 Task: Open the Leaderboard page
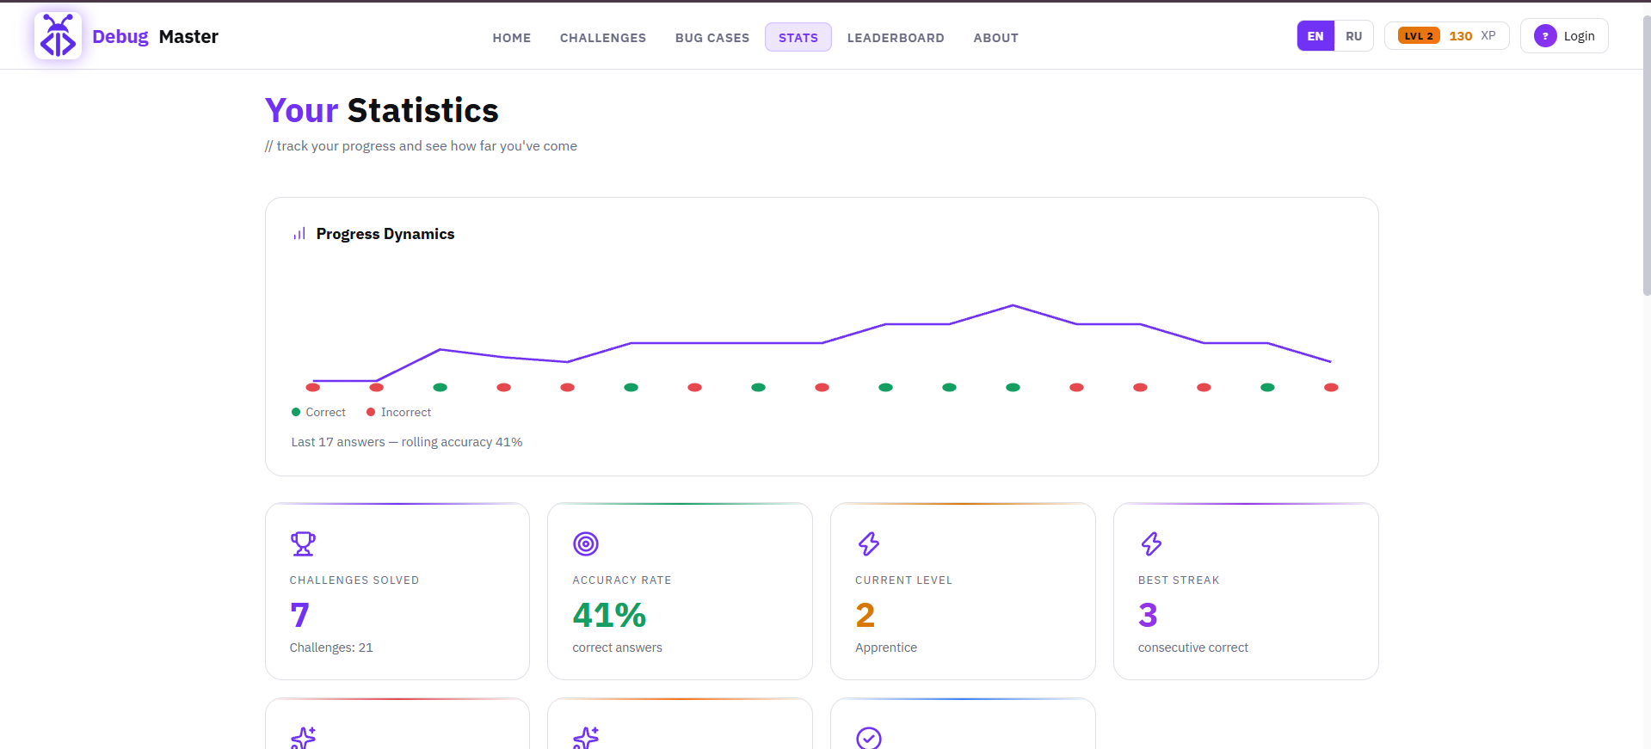[896, 38]
